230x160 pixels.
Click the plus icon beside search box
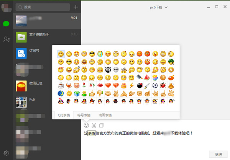point(76,7)
